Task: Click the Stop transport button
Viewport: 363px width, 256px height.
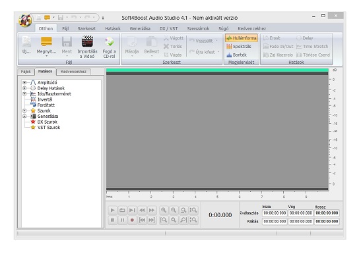Action: [x=112, y=220]
